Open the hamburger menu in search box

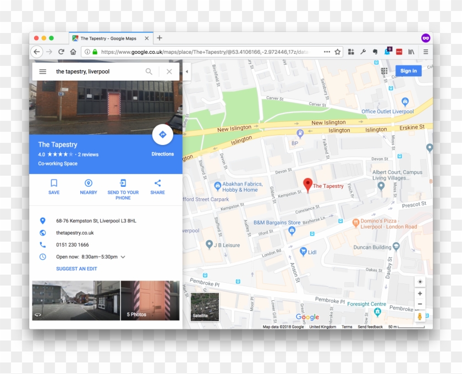coord(42,71)
